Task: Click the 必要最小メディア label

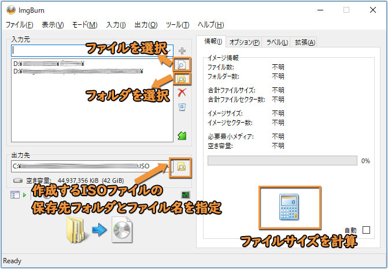Action: point(231,137)
